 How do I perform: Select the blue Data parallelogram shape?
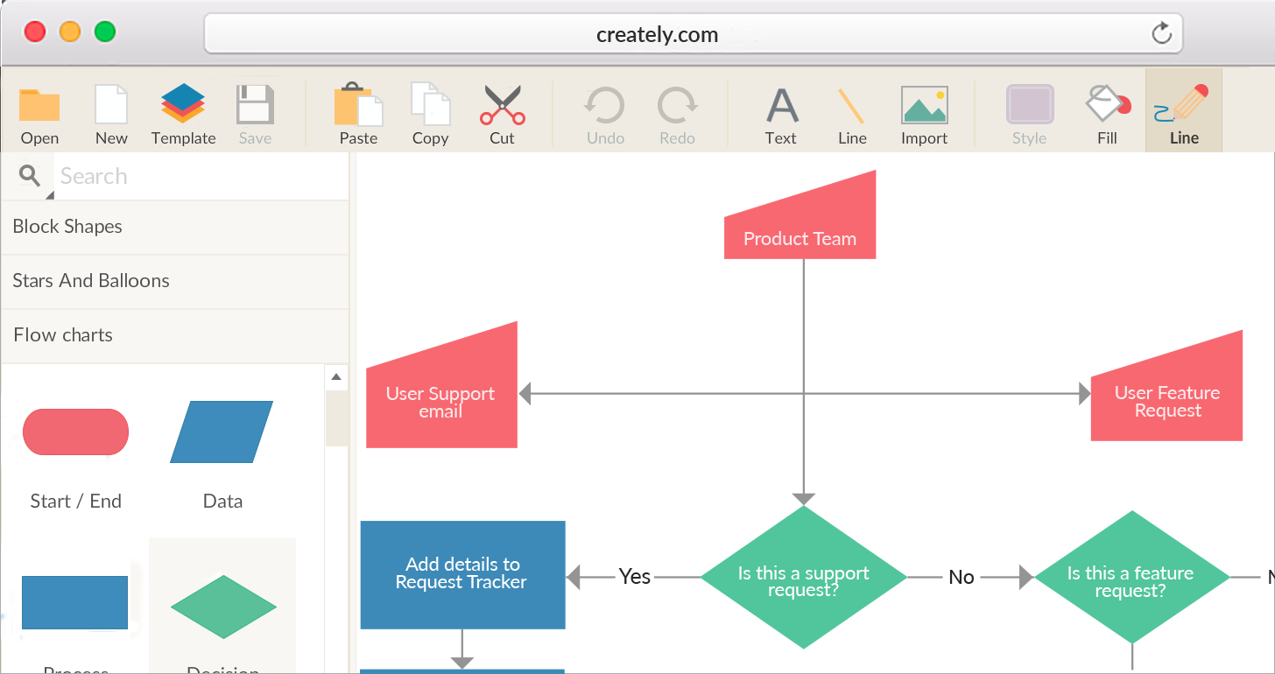click(x=222, y=432)
